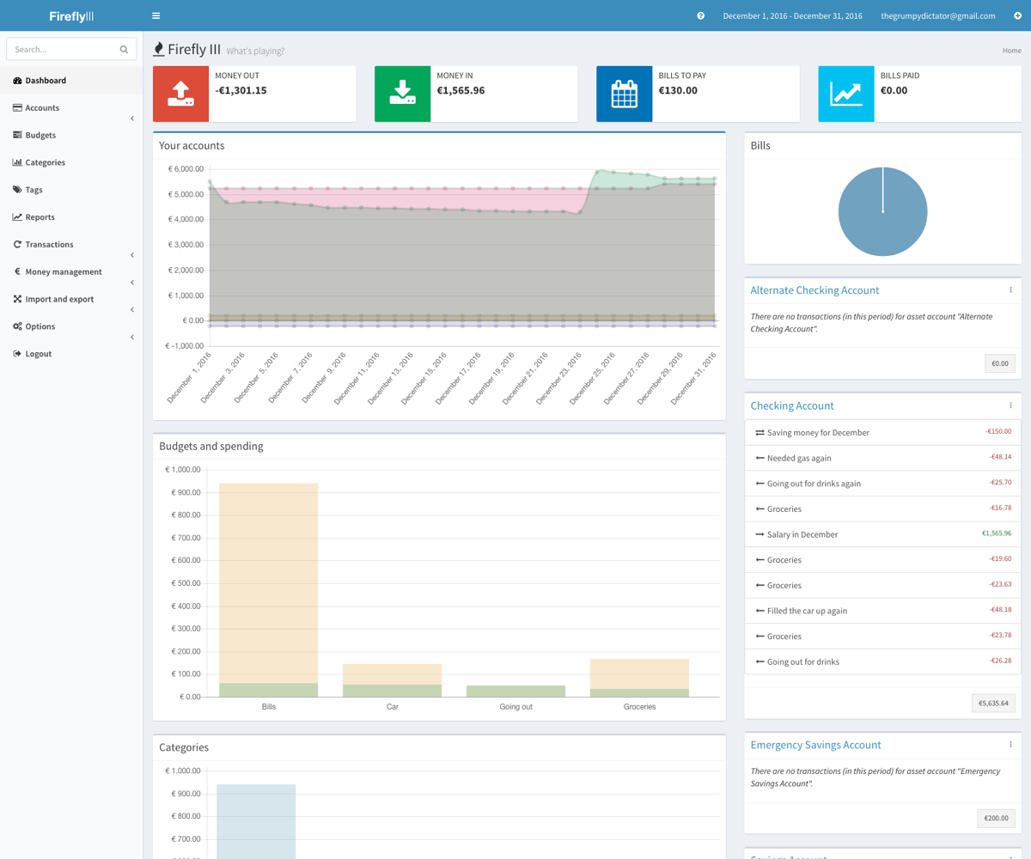Open the help question mark icon
Screen dimensions: 1031x859
[x=700, y=15]
